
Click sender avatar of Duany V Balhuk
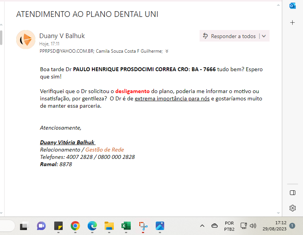(26, 40)
